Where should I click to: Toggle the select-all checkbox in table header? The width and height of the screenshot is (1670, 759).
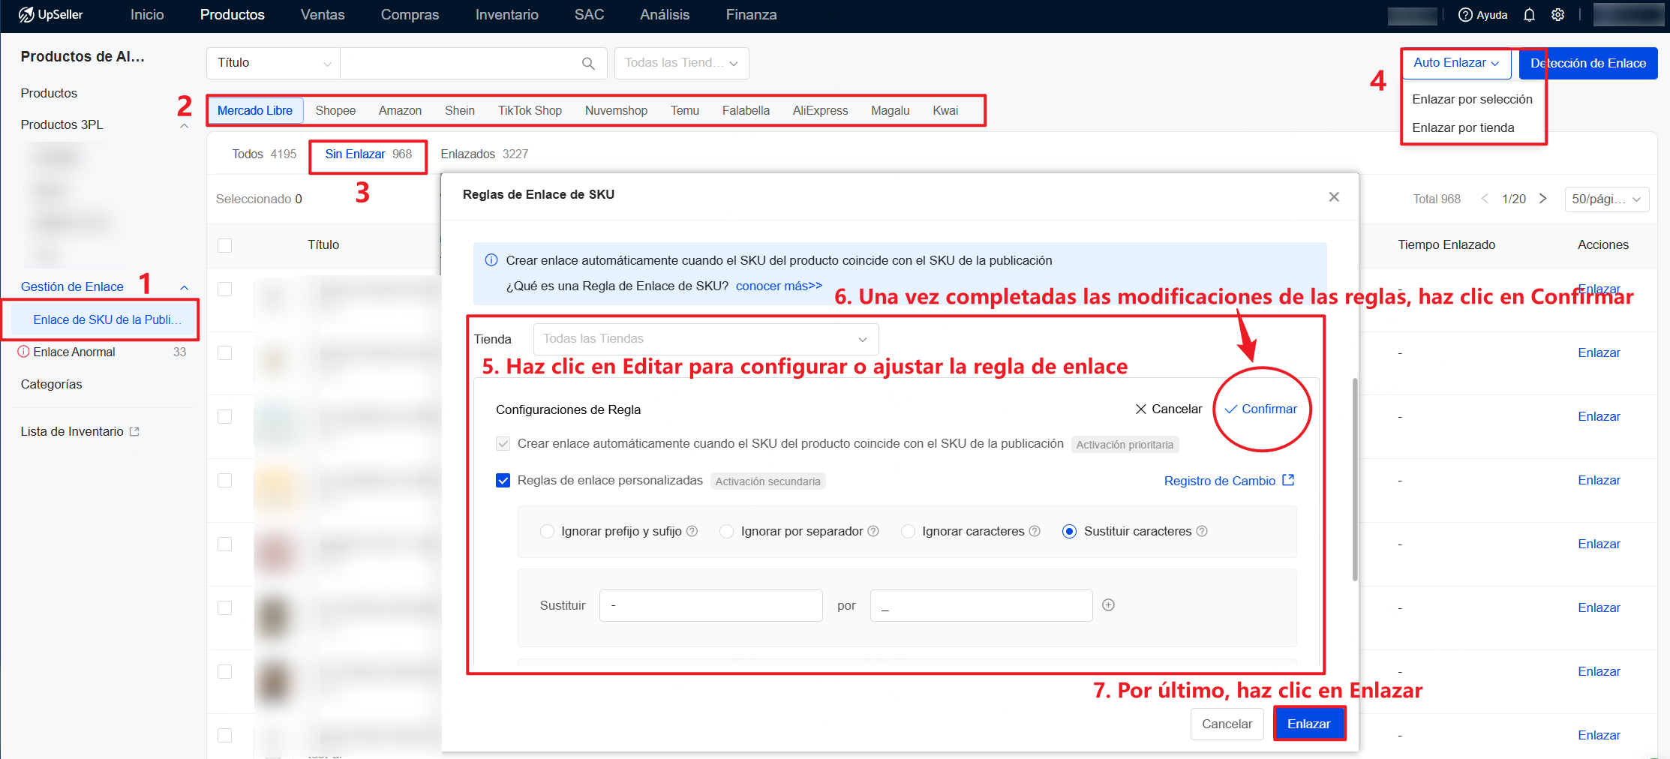[224, 245]
